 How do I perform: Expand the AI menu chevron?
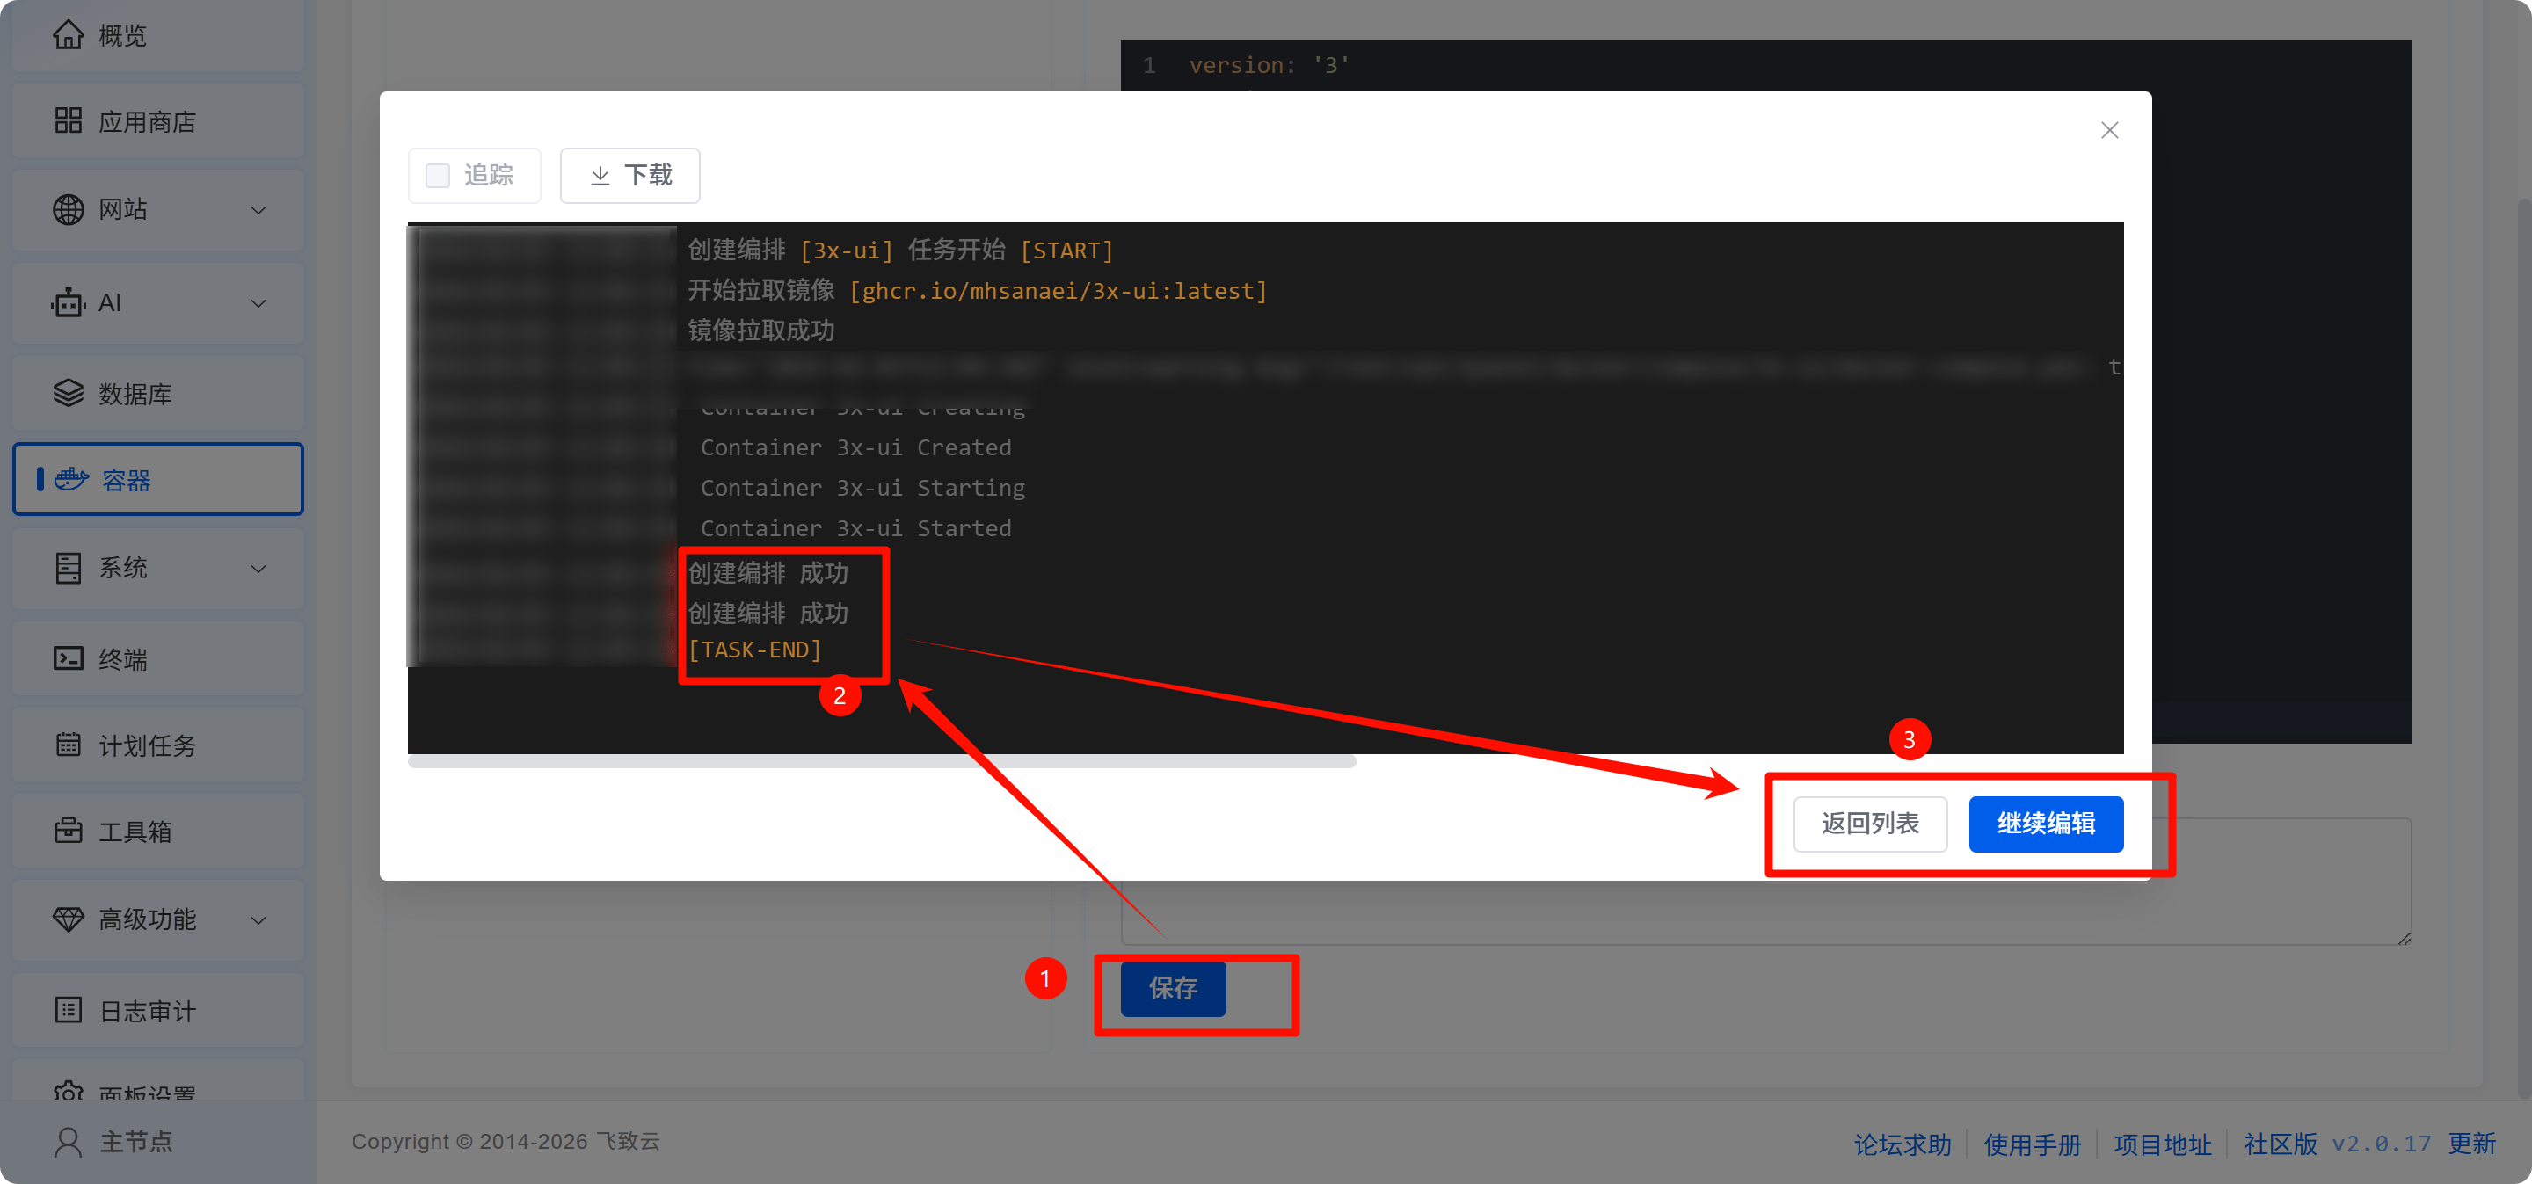pos(258,303)
